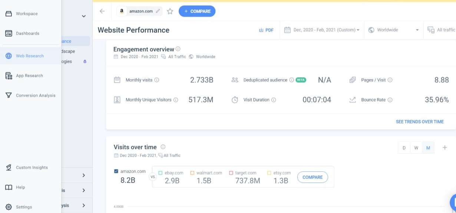Click the Pages / Visit value 8.88
The height and width of the screenshot is (213, 456).
442,80
